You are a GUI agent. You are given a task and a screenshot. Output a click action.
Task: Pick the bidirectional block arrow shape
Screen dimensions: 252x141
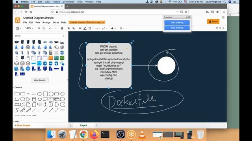point(23,110)
